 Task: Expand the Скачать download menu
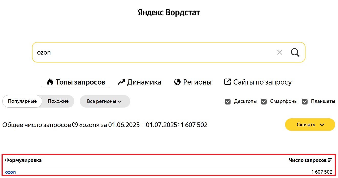tap(310, 125)
